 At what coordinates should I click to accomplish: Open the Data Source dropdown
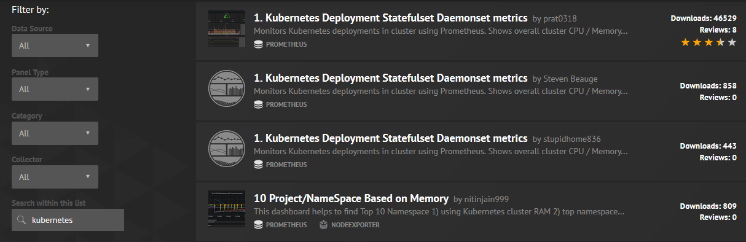[x=55, y=45]
